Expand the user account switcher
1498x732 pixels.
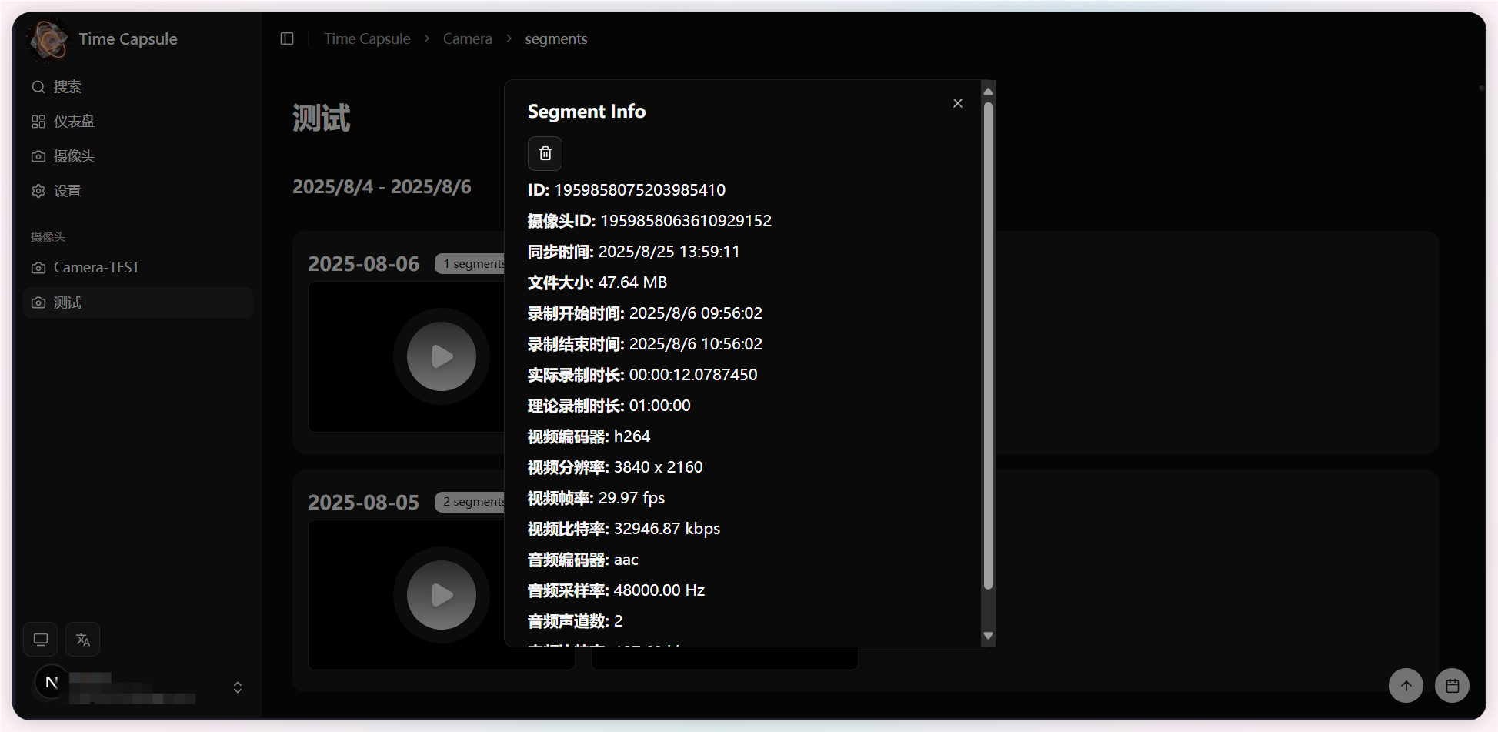pos(237,687)
